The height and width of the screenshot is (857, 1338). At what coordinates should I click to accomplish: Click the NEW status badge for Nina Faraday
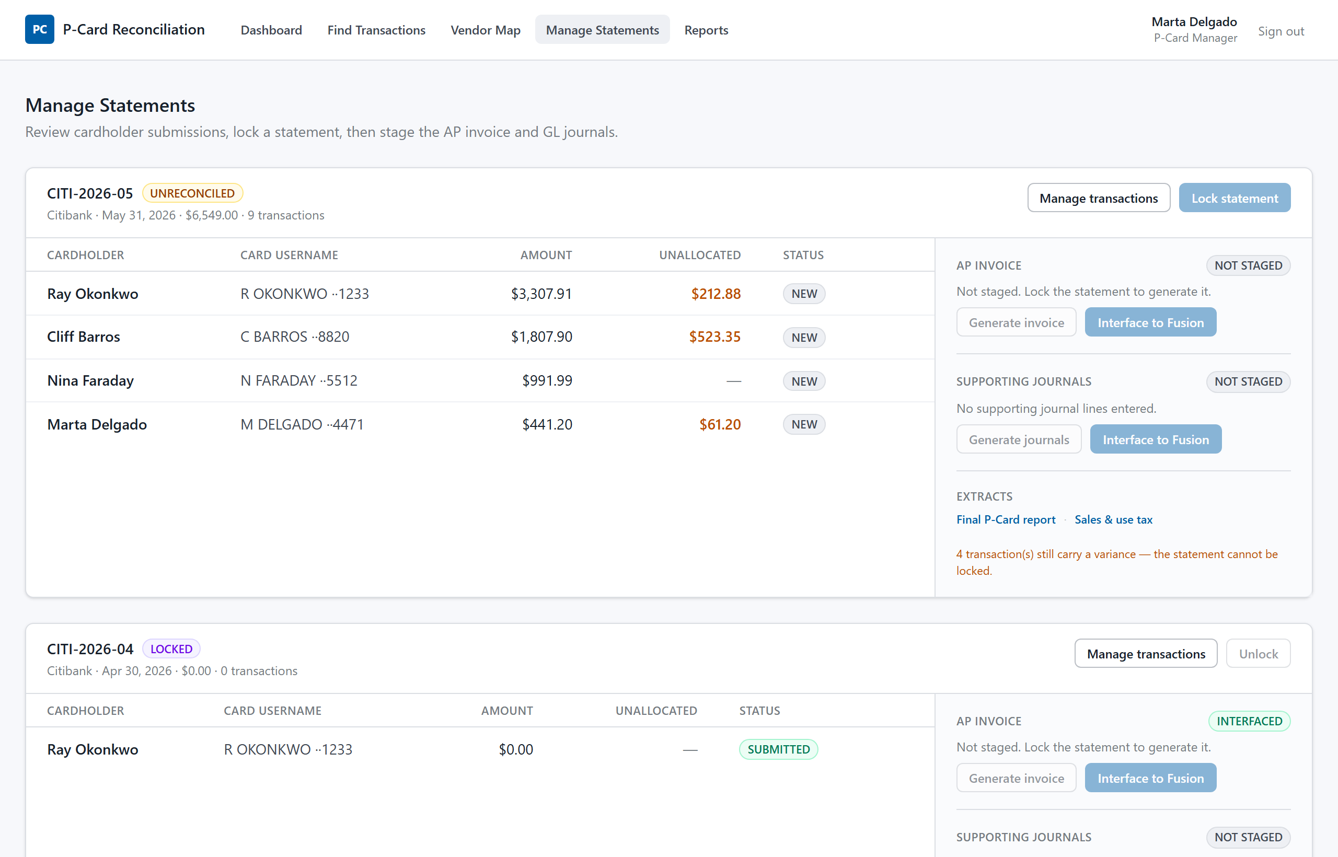click(x=804, y=381)
